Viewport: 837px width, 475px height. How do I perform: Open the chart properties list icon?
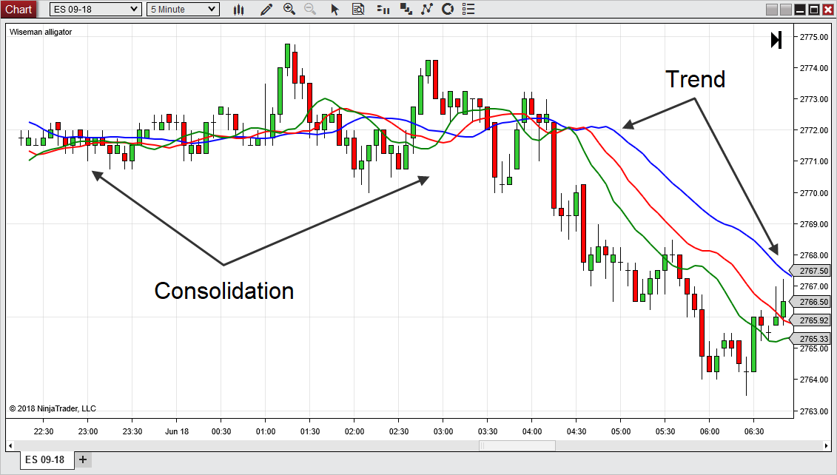(467, 10)
